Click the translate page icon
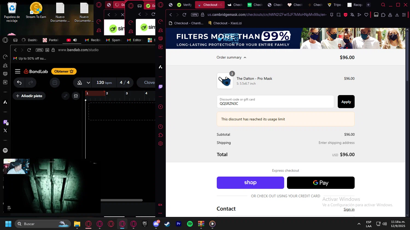 (352, 15)
